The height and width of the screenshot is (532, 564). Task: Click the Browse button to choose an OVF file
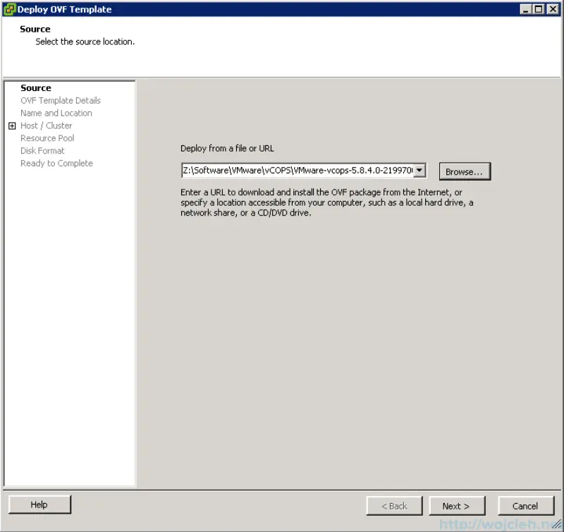coord(465,171)
